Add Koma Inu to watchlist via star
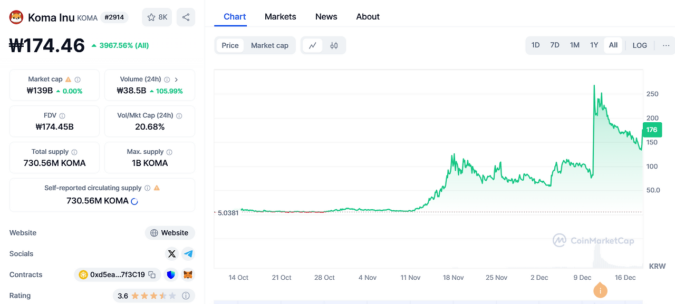675x304 pixels. pyautogui.click(x=157, y=17)
